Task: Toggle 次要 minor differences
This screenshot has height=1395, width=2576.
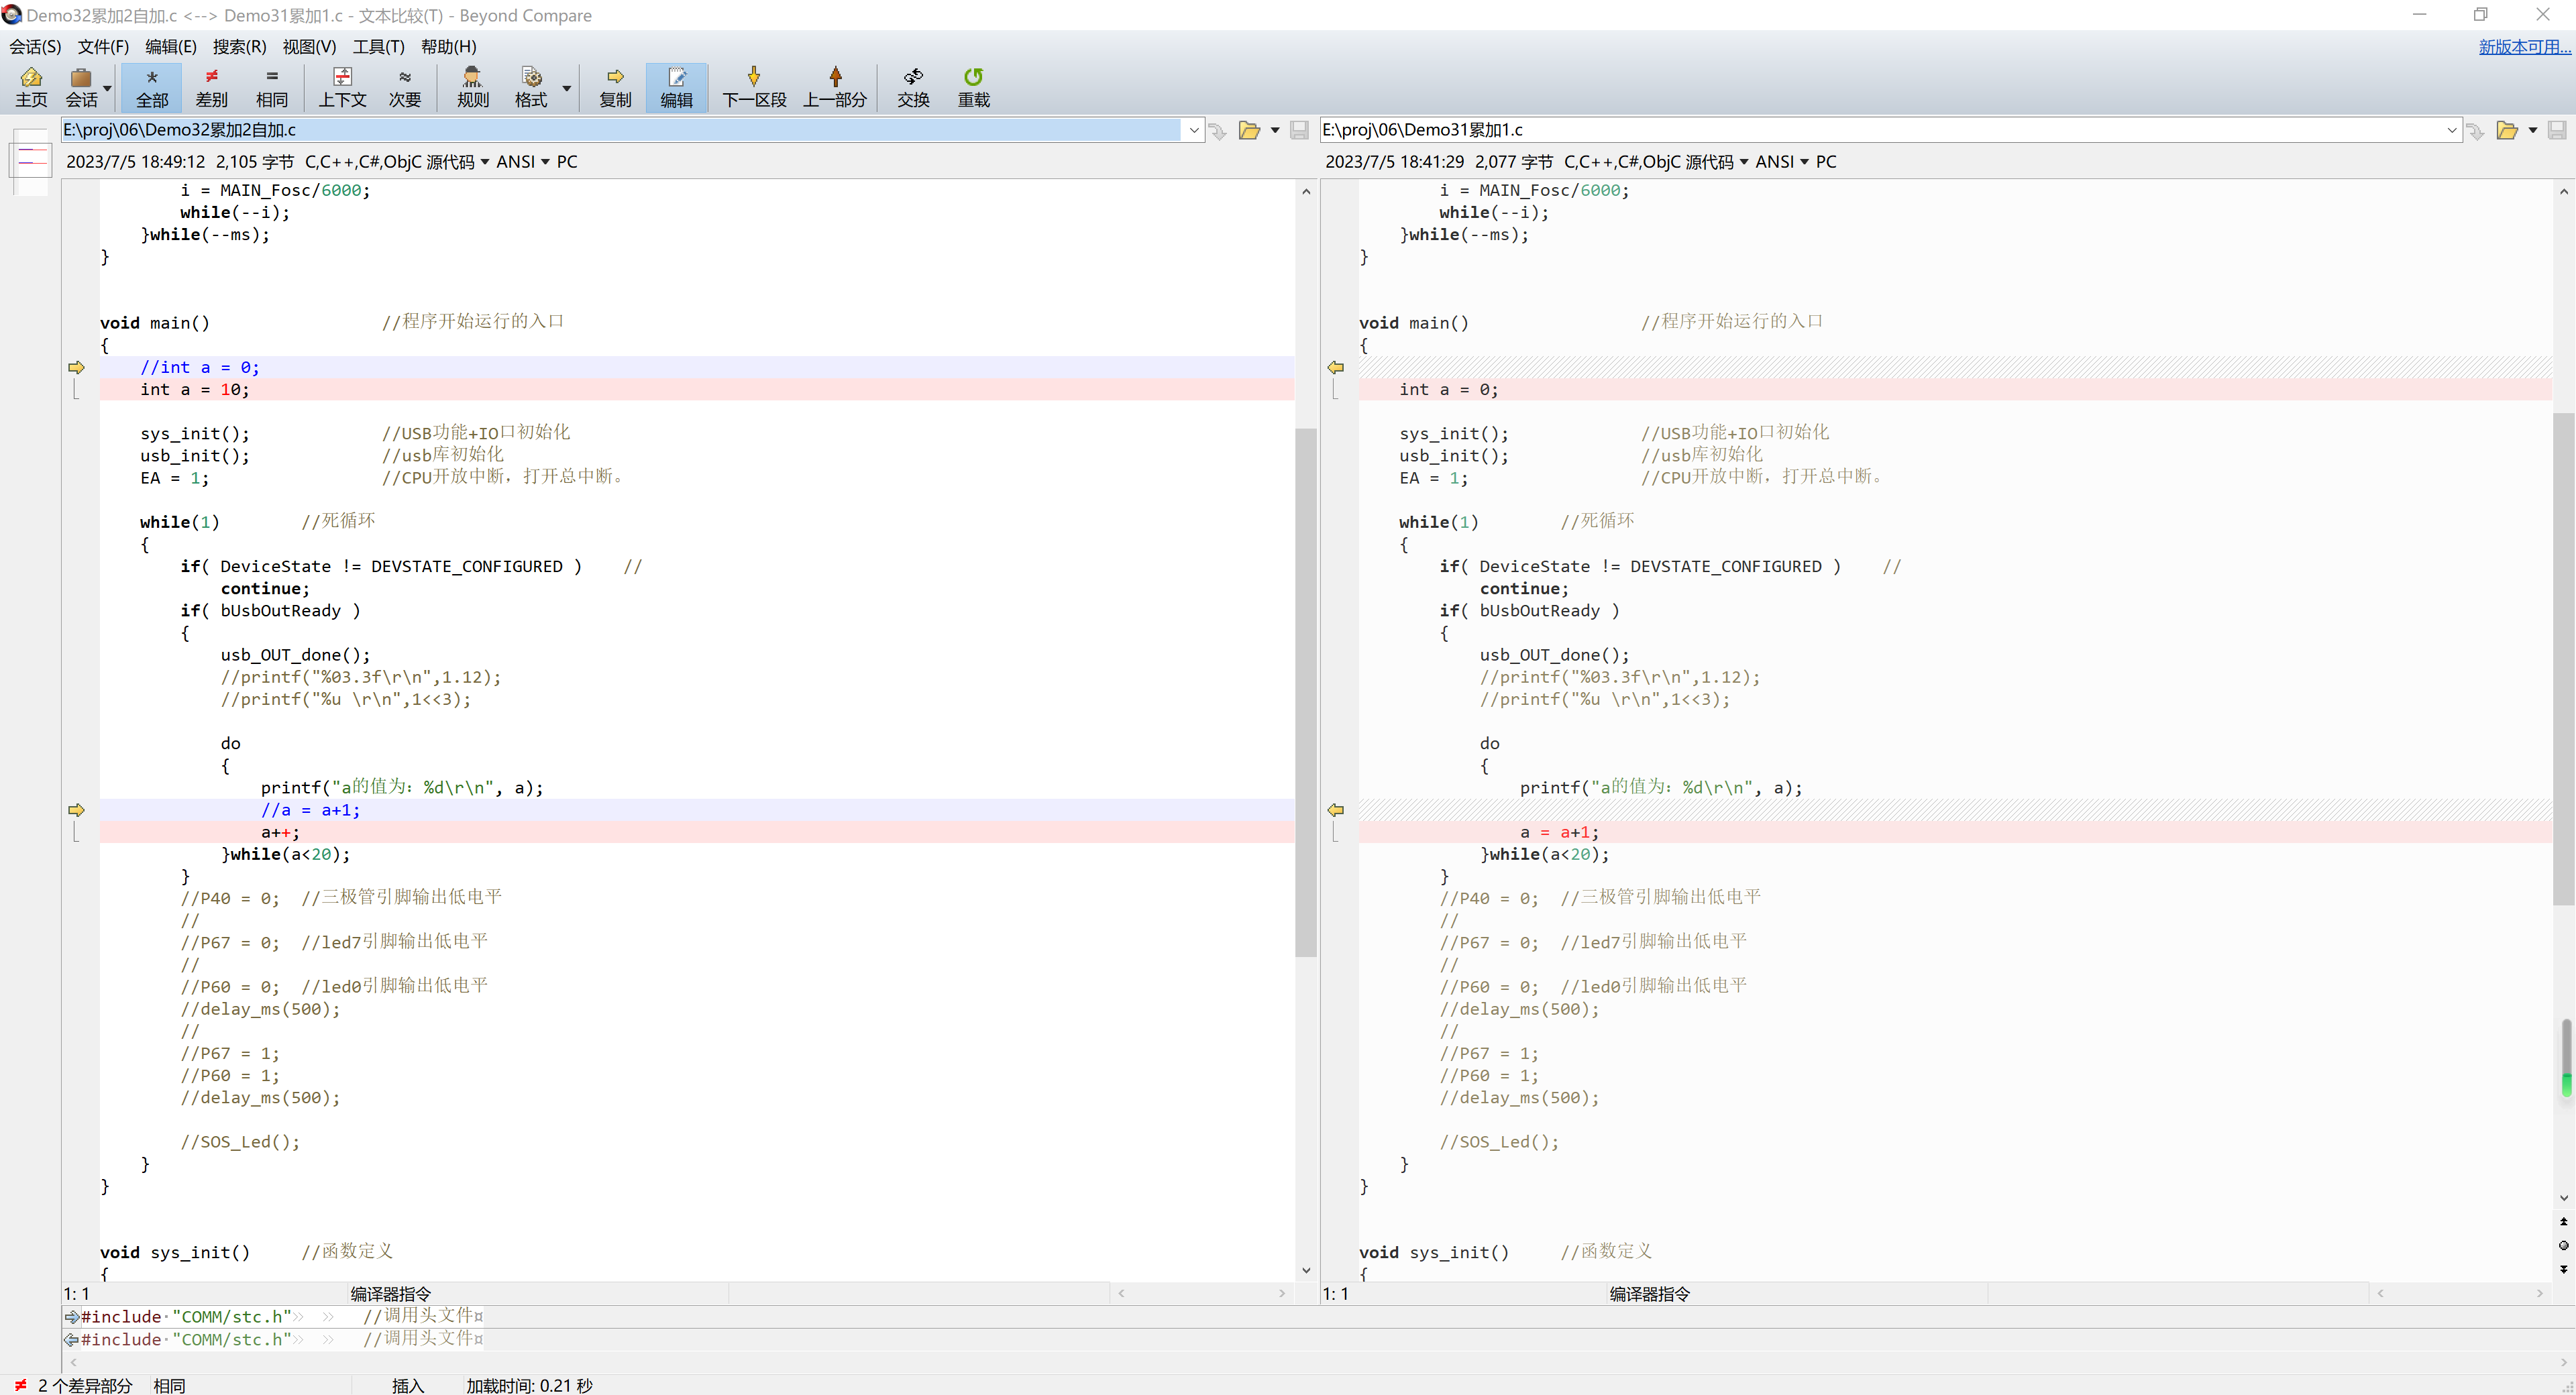Action: pyautogui.click(x=405, y=88)
